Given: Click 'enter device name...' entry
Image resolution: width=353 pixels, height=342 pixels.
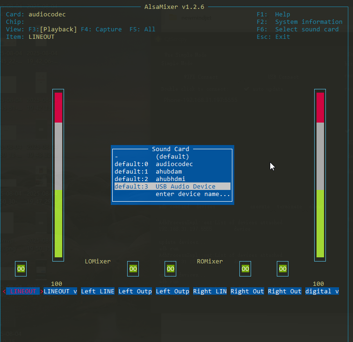Looking at the screenshot, I should tap(193, 194).
